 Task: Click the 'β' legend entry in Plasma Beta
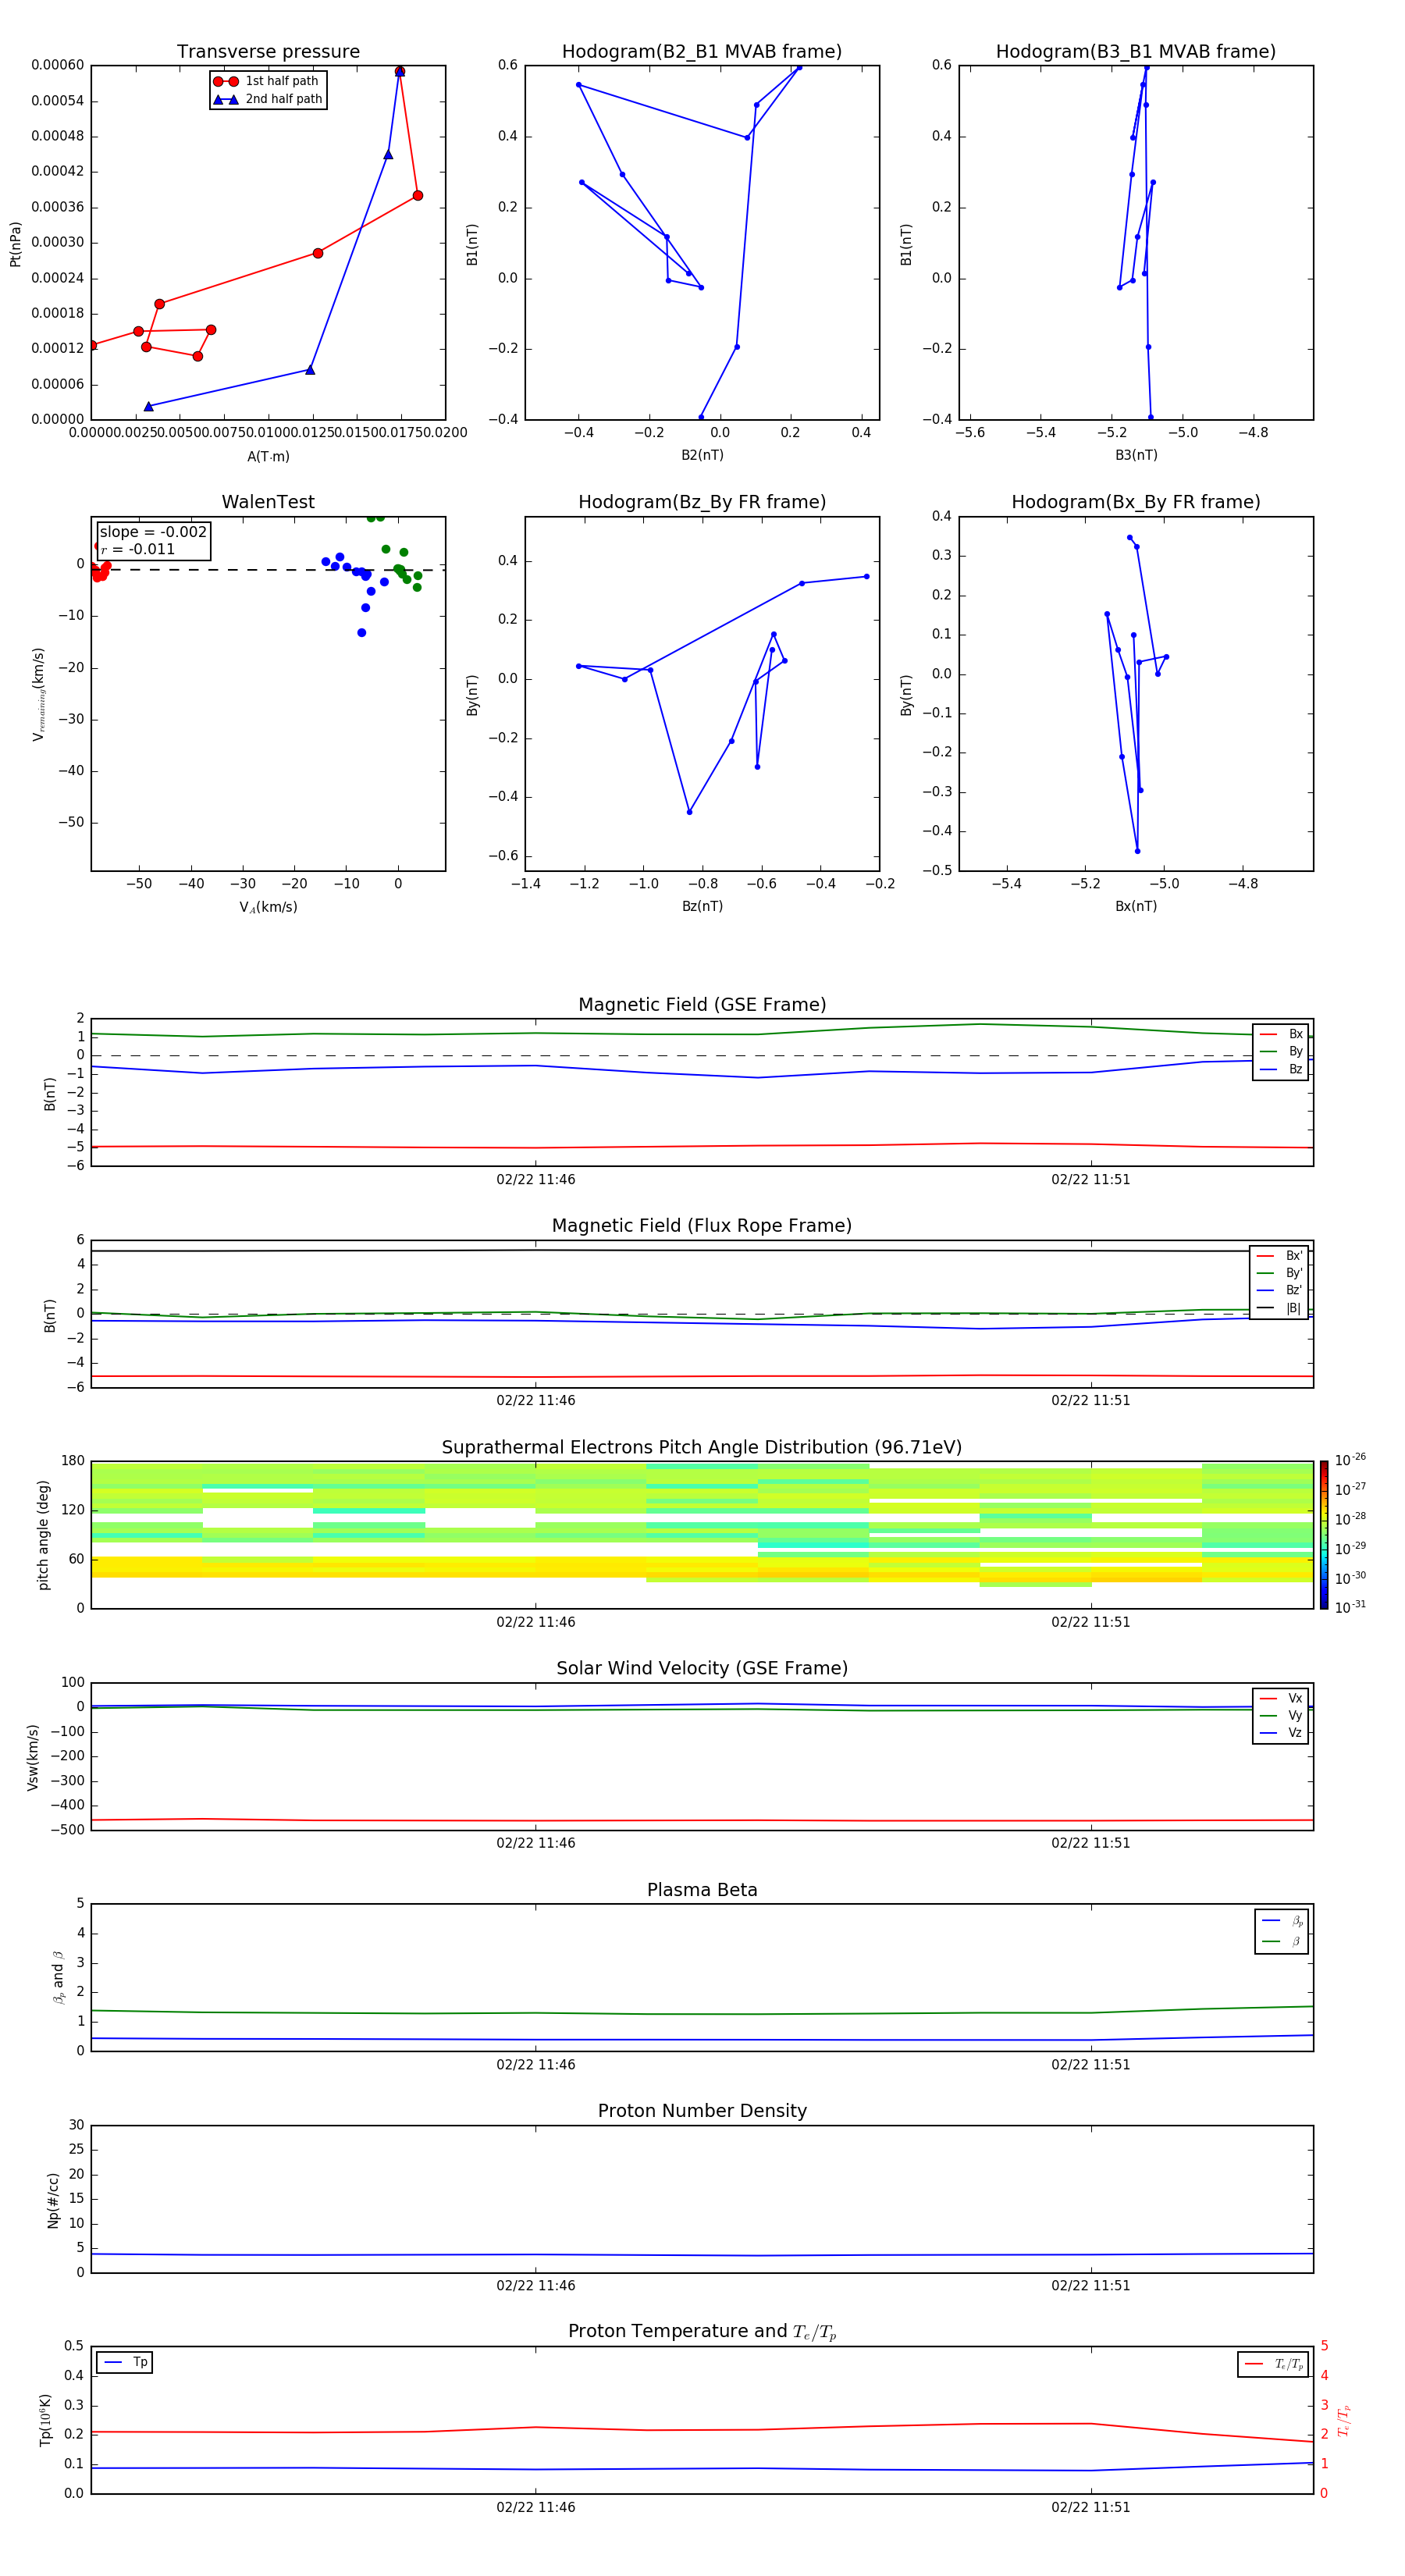pos(1282,1941)
